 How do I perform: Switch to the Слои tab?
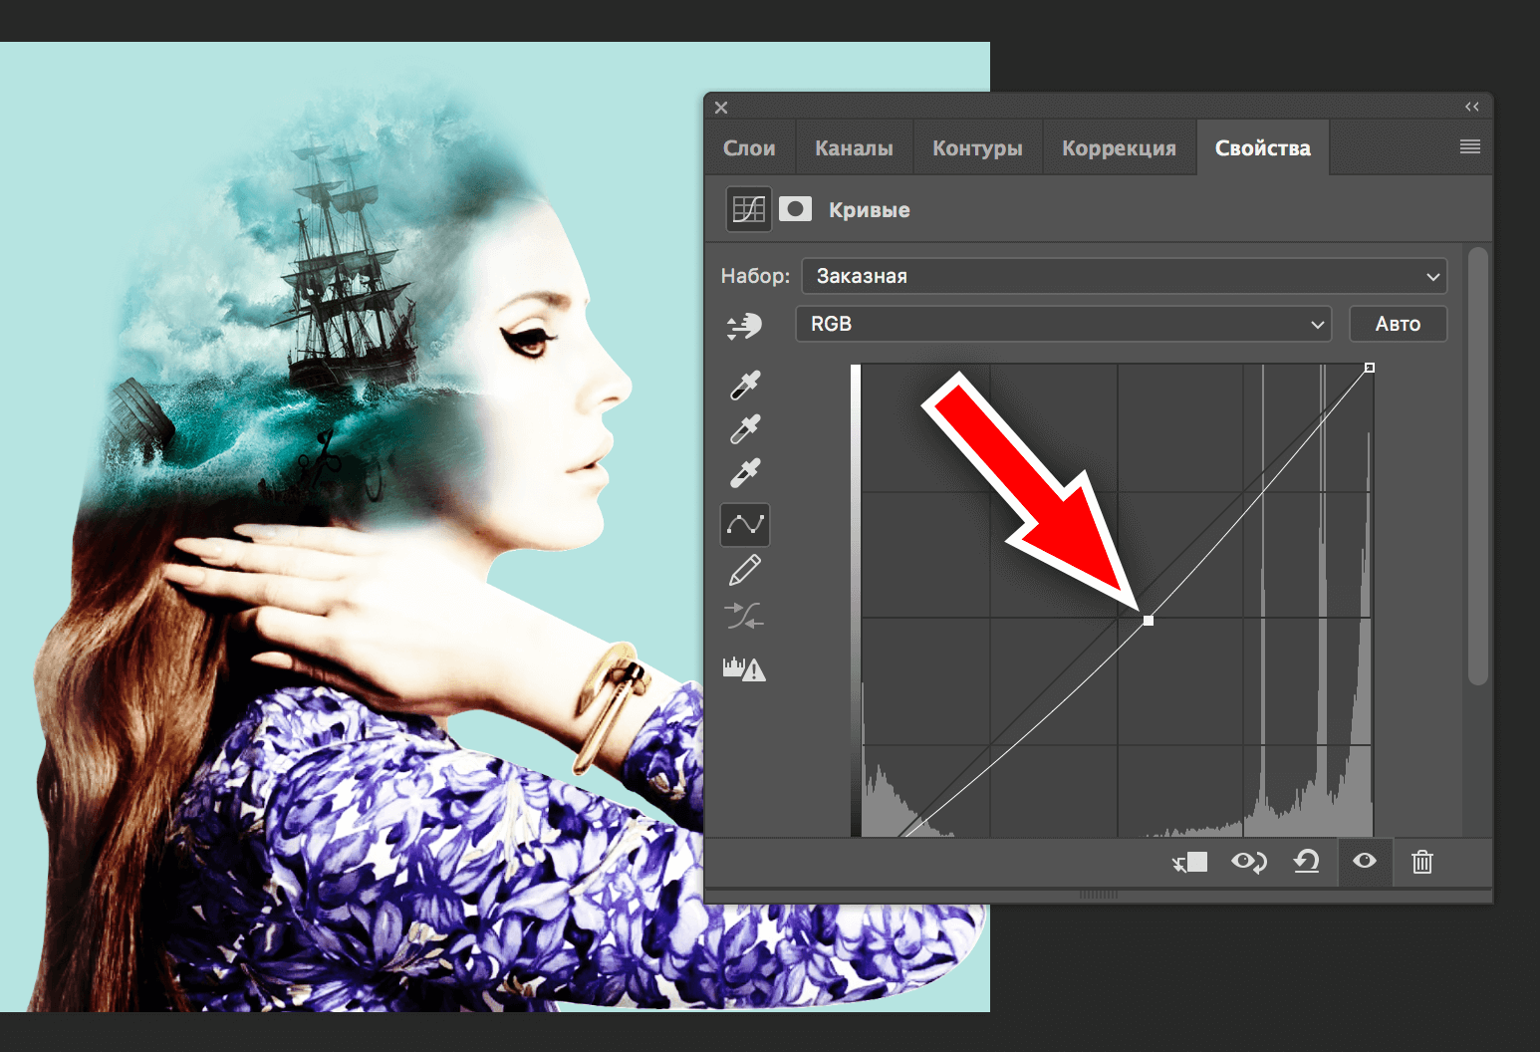click(749, 148)
